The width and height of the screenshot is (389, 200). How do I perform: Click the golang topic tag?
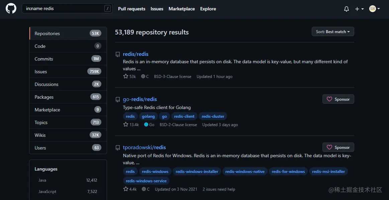pos(148,116)
